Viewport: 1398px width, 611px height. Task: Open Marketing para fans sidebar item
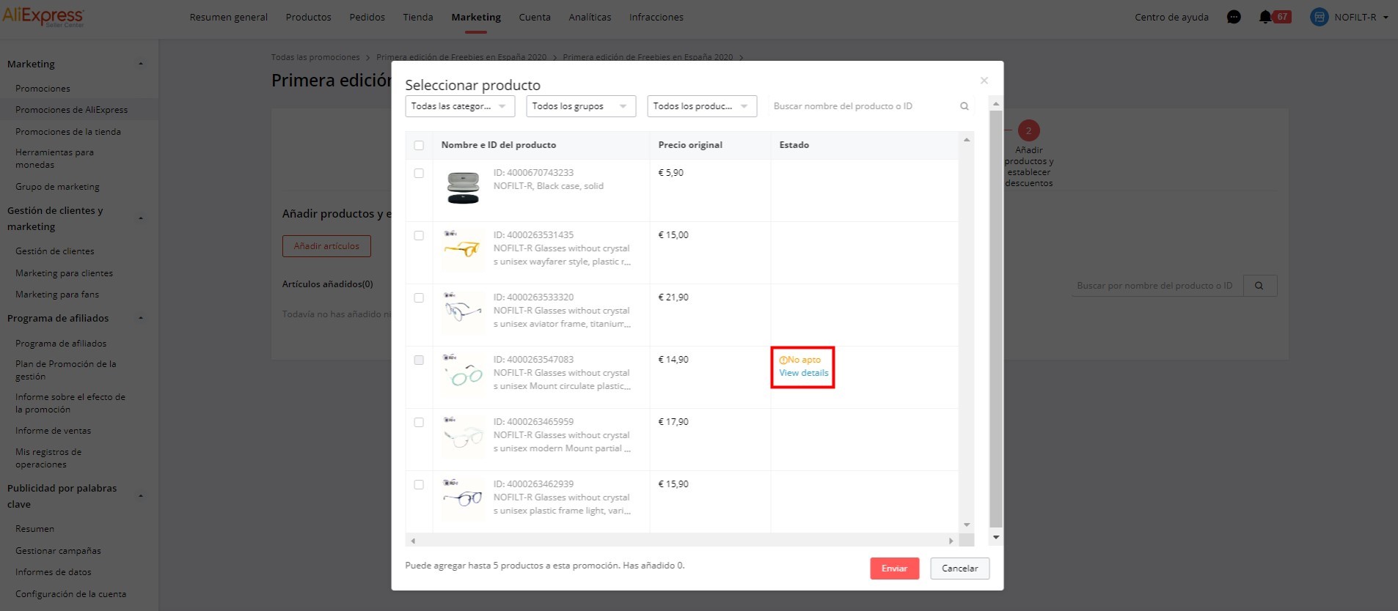57,295
